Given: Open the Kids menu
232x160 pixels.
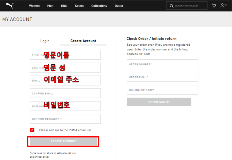Looking at the screenshot, I should [x=64, y=6].
